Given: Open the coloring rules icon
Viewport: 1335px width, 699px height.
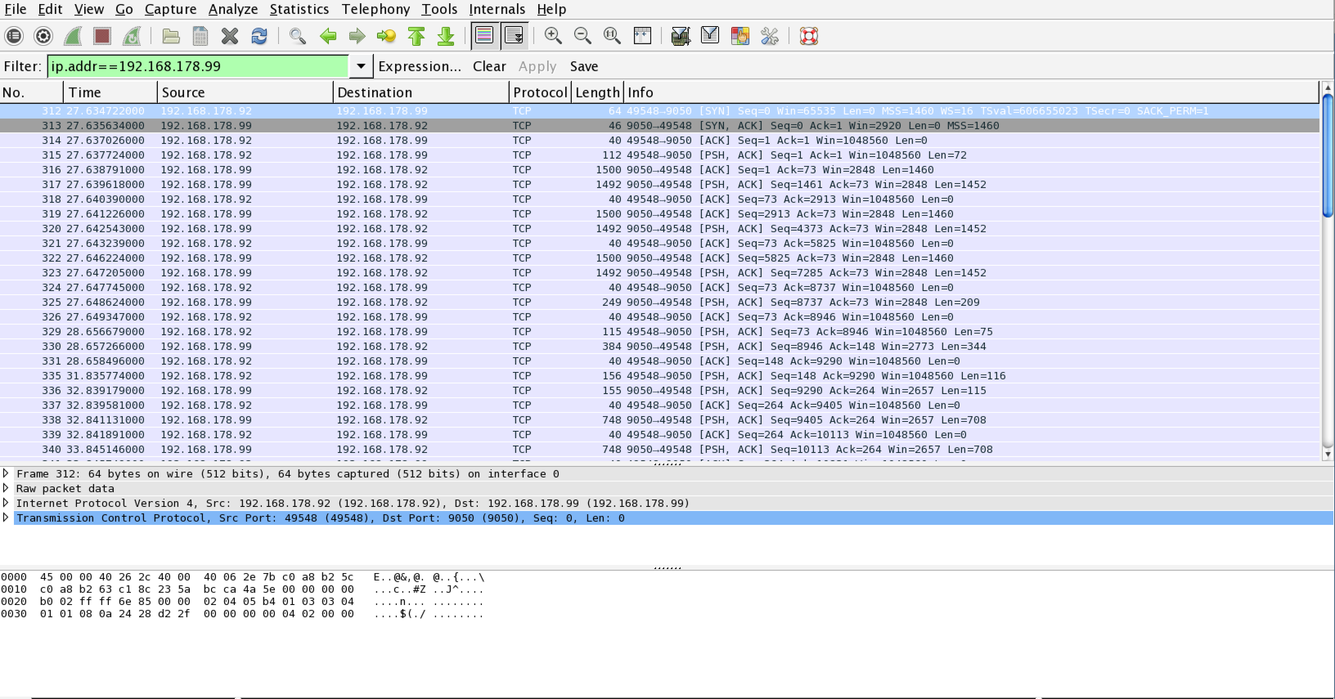Looking at the screenshot, I should coord(739,36).
